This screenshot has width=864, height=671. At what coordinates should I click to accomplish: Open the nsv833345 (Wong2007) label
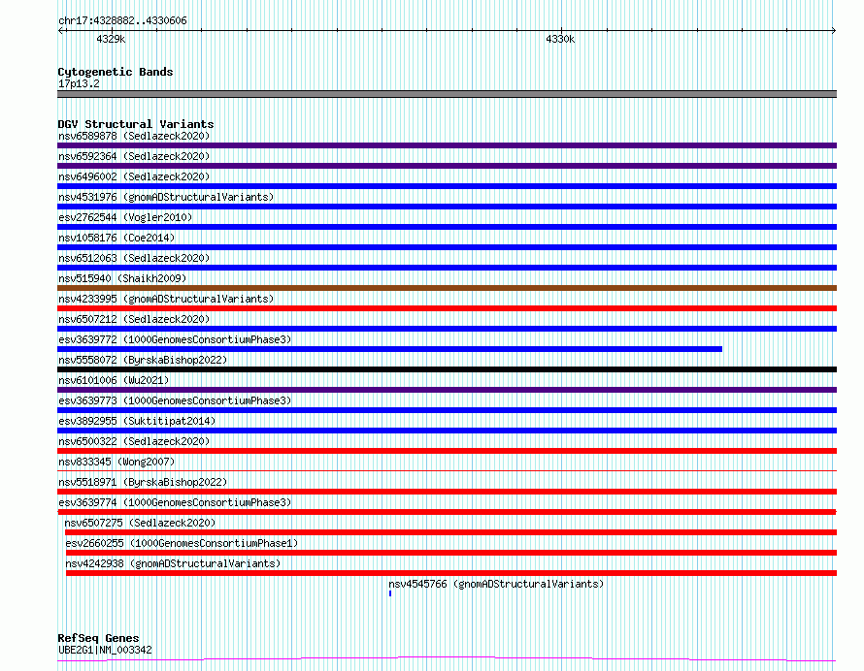coord(116,462)
